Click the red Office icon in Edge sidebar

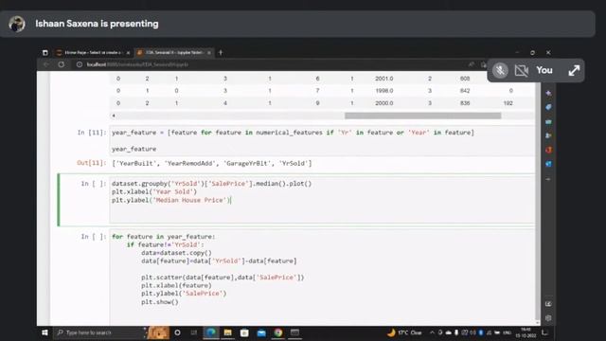[548, 150]
